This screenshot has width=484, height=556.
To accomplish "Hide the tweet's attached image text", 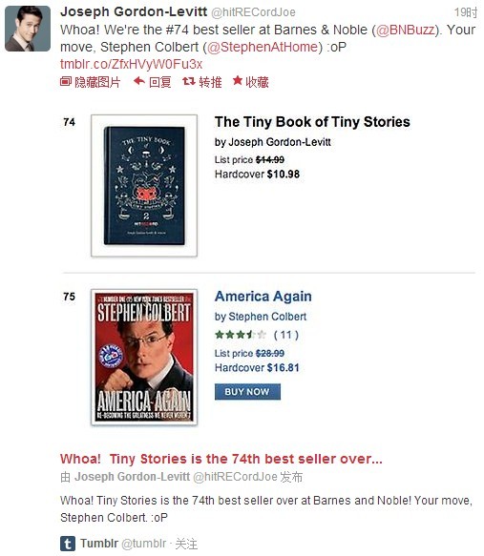I will click(97, 82).
